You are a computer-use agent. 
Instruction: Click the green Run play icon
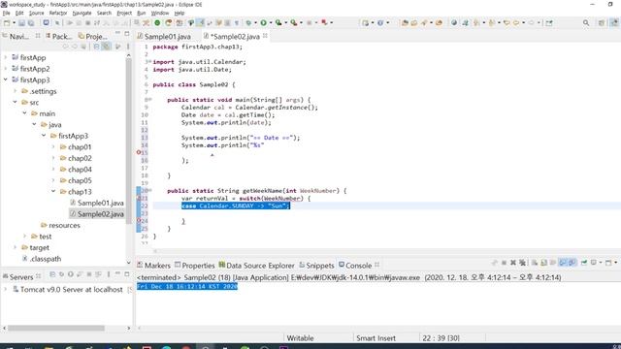pos(263,23)
